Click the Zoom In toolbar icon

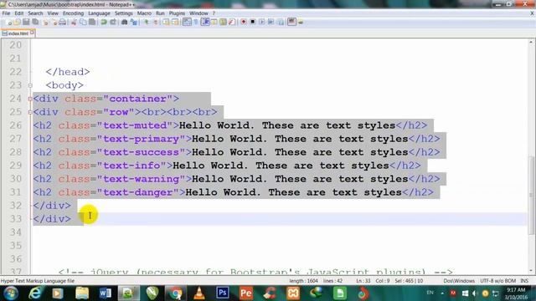[x=147, y=23]
